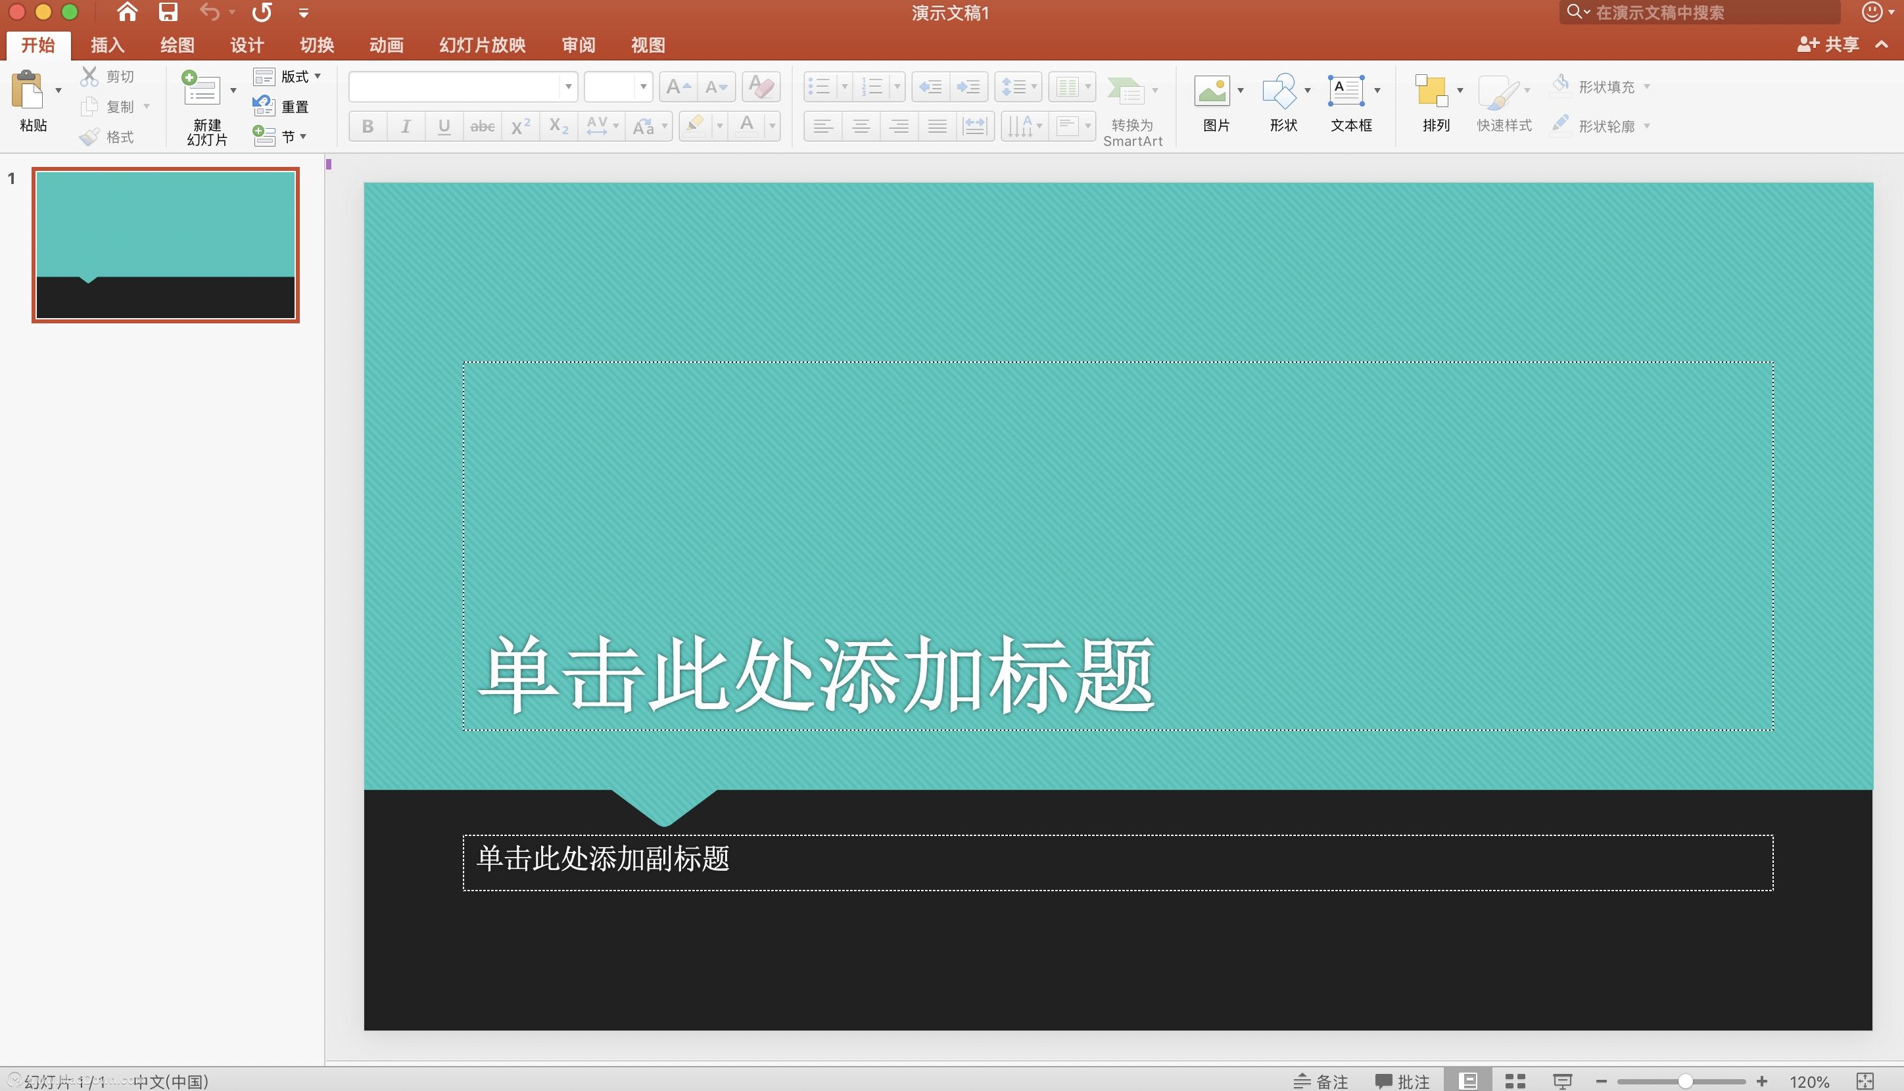Click the Home house icon in title bar
This screenshot has width=1904, height=1091.
coord(128,12)
